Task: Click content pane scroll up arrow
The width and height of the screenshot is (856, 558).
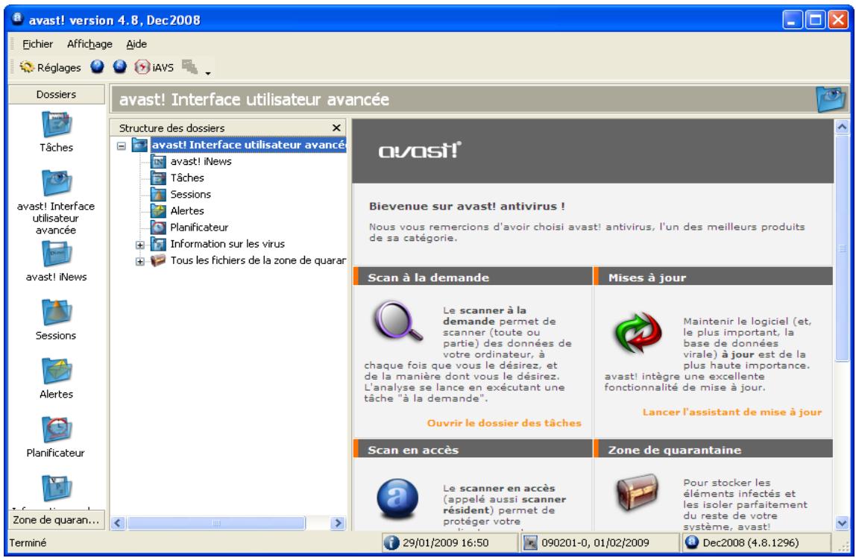Action: 843,127
